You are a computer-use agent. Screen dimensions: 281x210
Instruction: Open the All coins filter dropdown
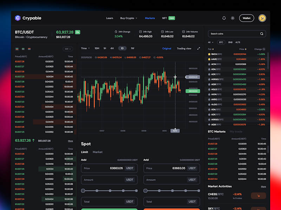point(210,42)
